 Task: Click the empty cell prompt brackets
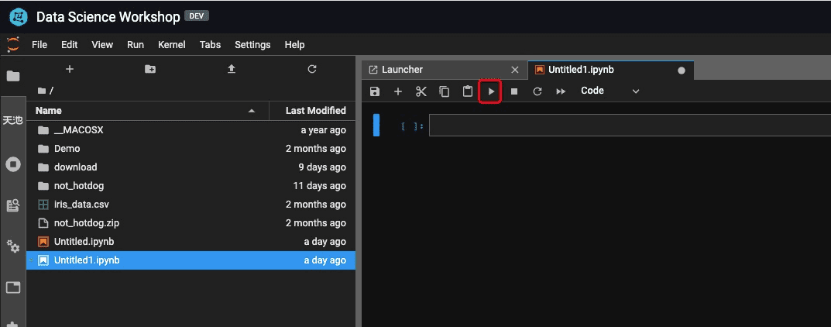click(412, 126)
